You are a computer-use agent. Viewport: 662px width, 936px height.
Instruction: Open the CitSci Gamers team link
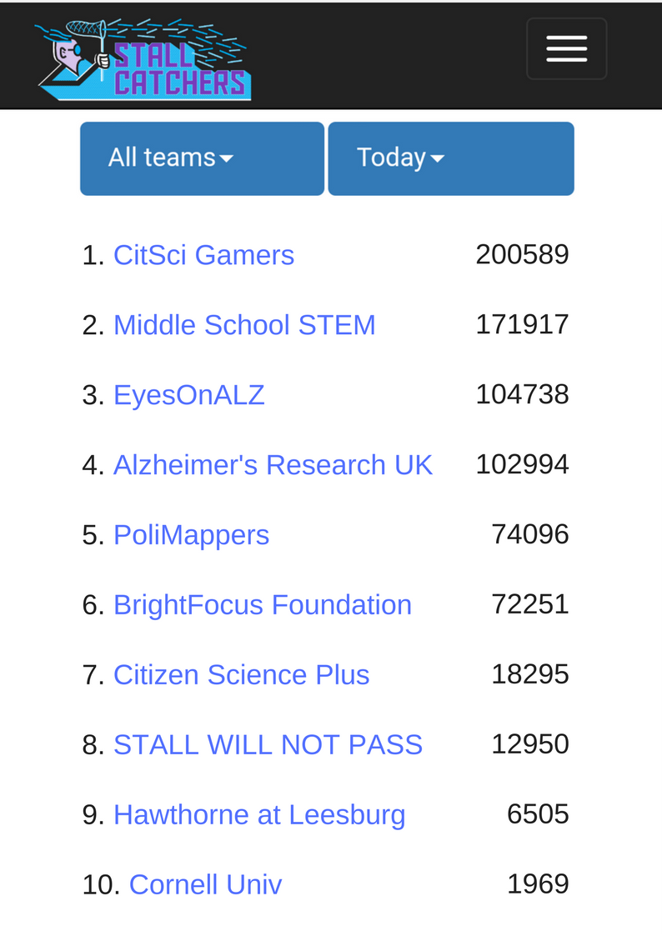204,255
